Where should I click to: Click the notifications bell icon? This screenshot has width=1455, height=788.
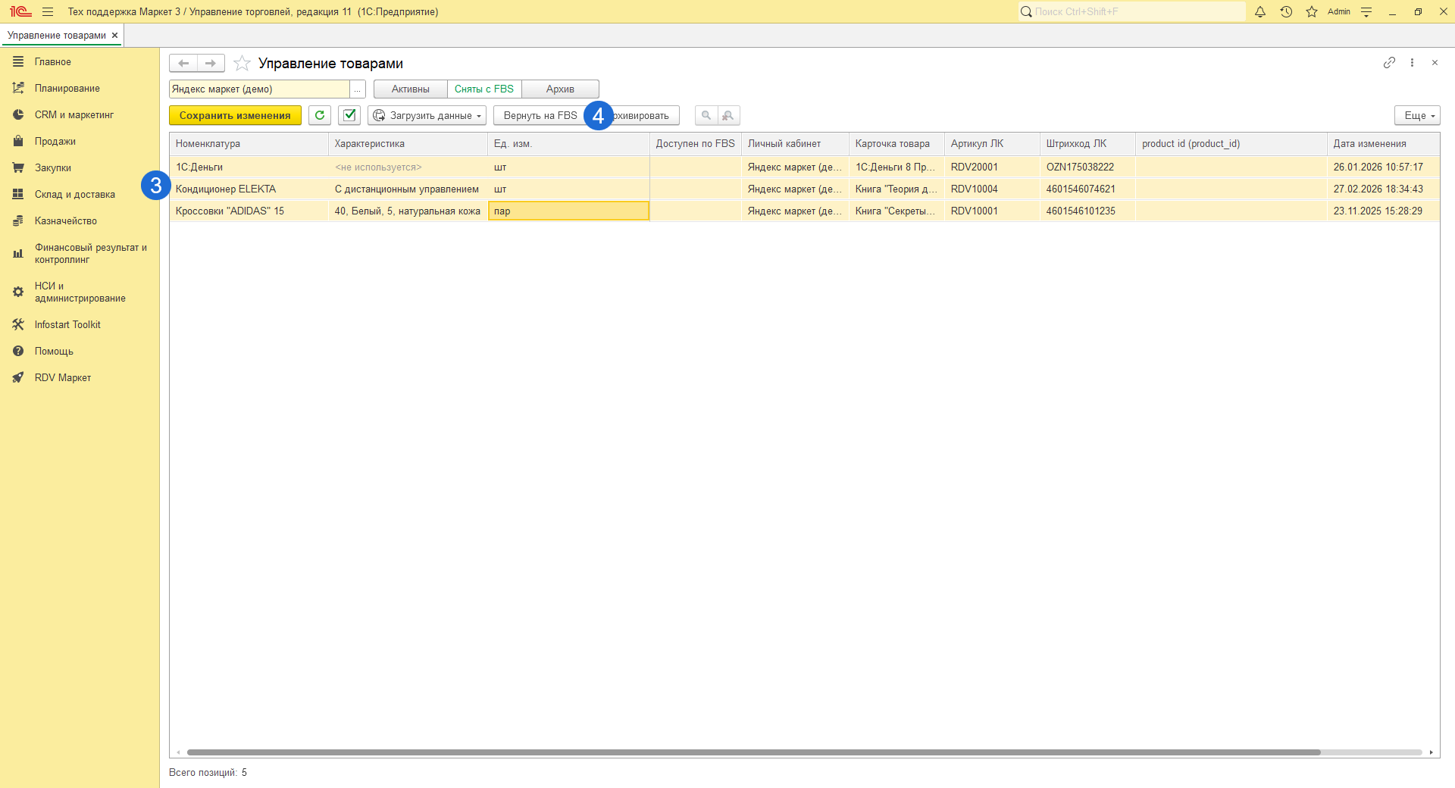[x=1260, y=11]
